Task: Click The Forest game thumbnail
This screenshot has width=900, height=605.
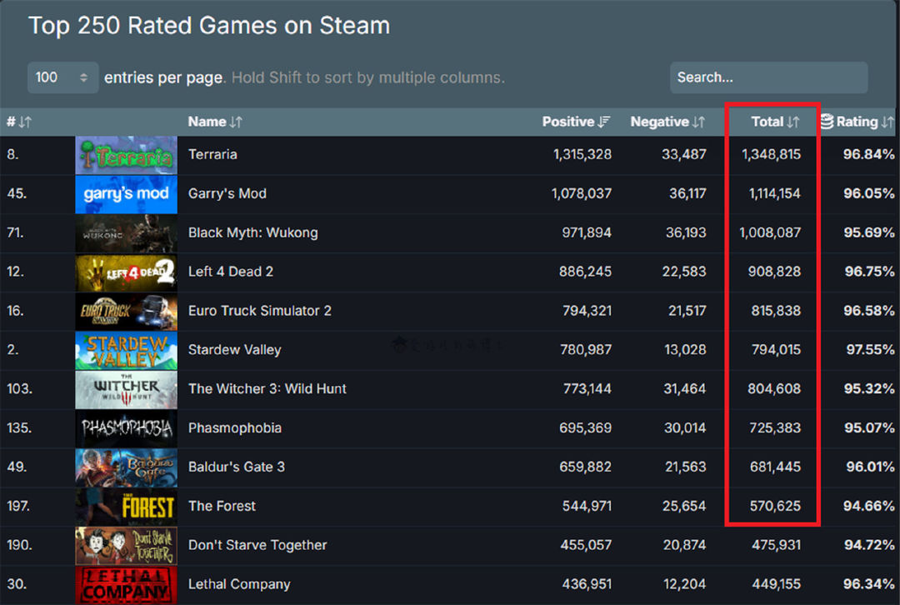Action: coord(126,507)
